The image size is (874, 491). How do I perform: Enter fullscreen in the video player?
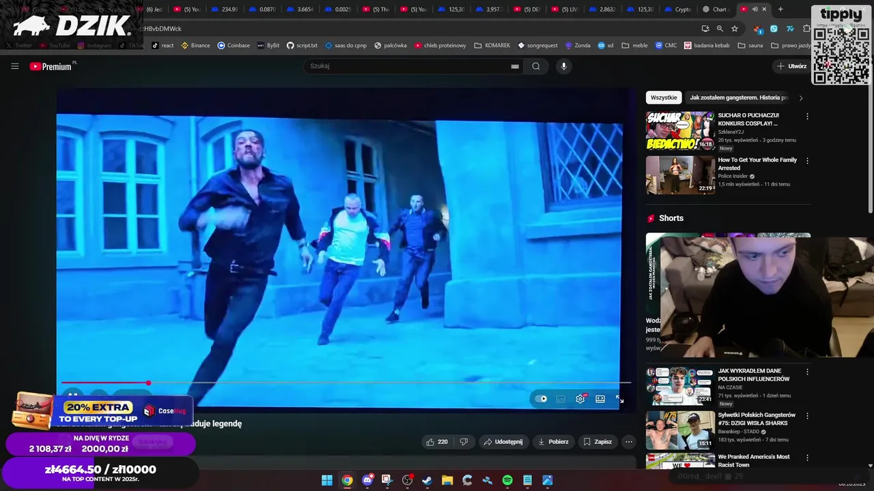coord(619,399)
